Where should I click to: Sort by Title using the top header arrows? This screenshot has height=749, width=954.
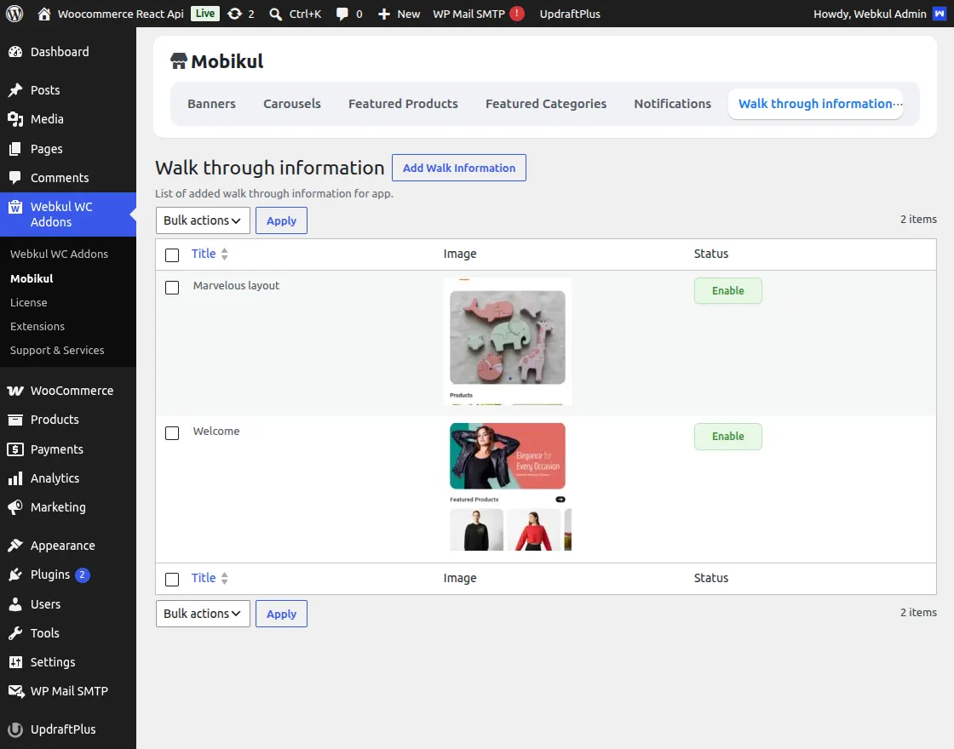pyautogui.click(x=225, y=254)
